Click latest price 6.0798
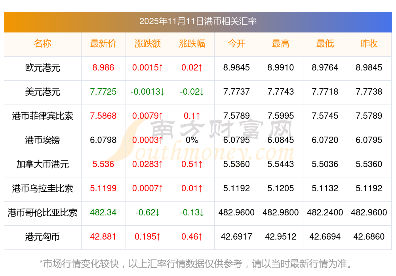Image resolution: width=396 pixels, height=276 pixels. (103, 140)
